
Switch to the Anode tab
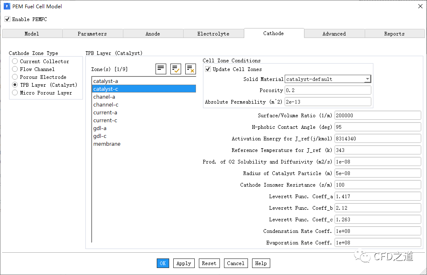coord(153,34)
